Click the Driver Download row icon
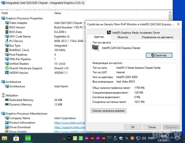Image resolution: width=185 pixels, height=143 pixels. click(x=7, y=127)
